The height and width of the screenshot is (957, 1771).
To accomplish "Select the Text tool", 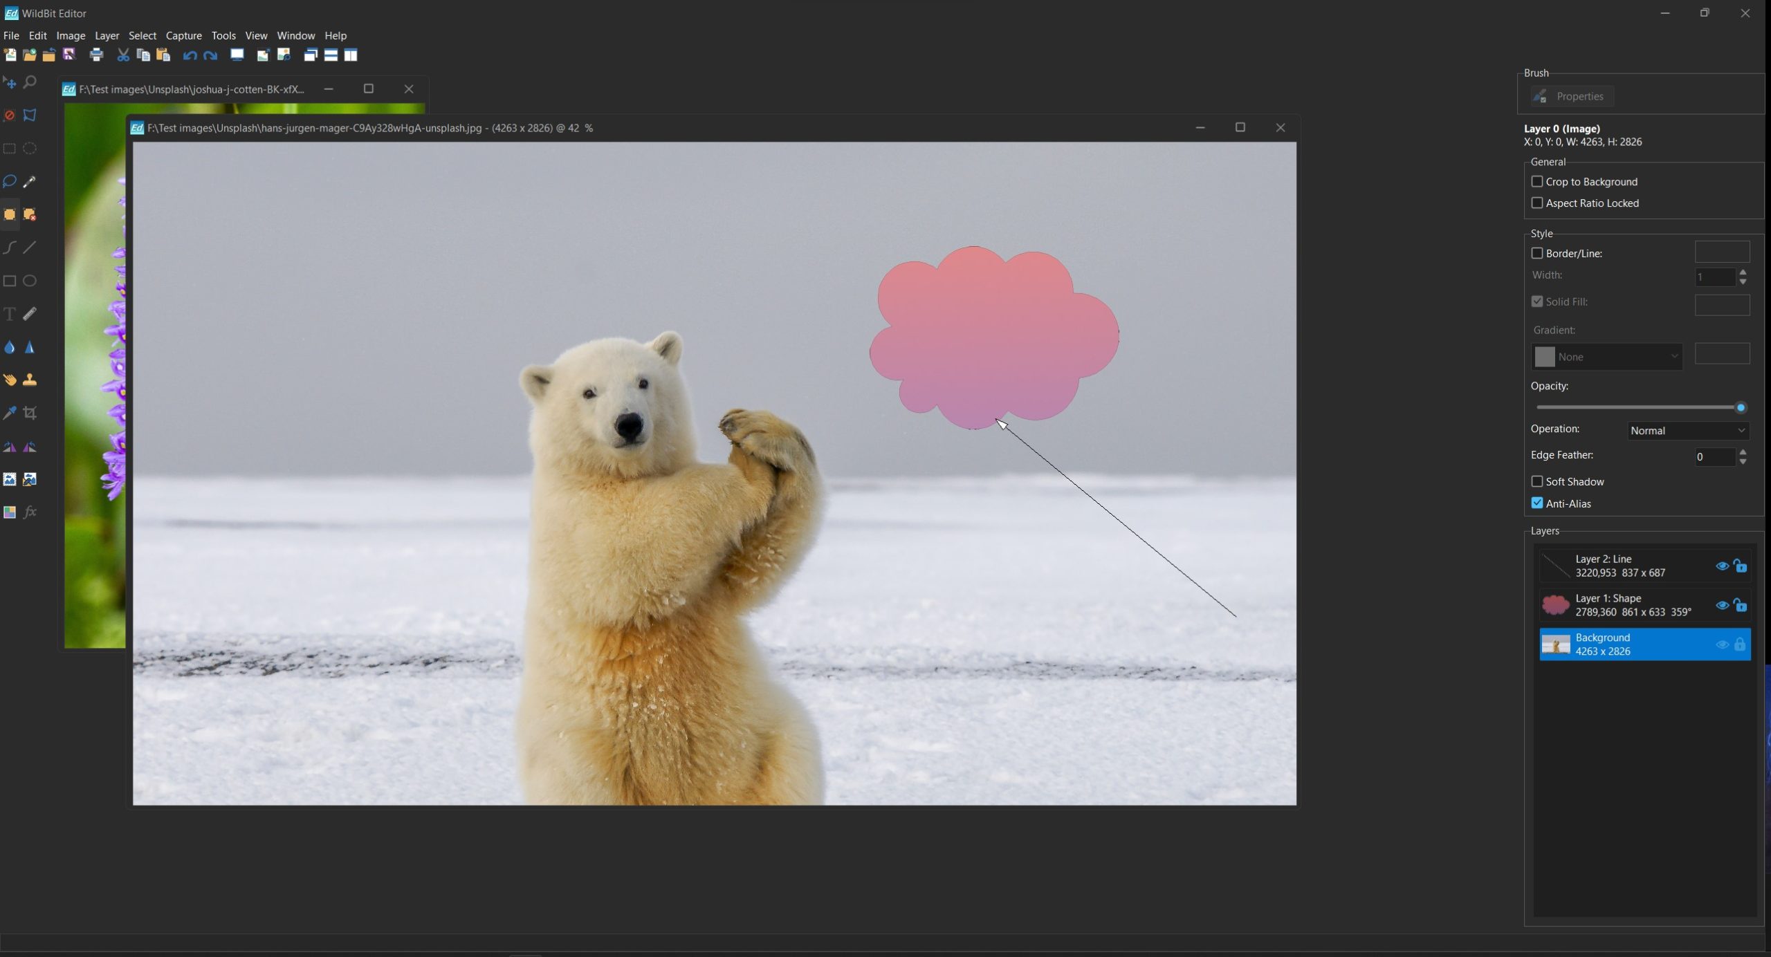I will tap(10, 313).
